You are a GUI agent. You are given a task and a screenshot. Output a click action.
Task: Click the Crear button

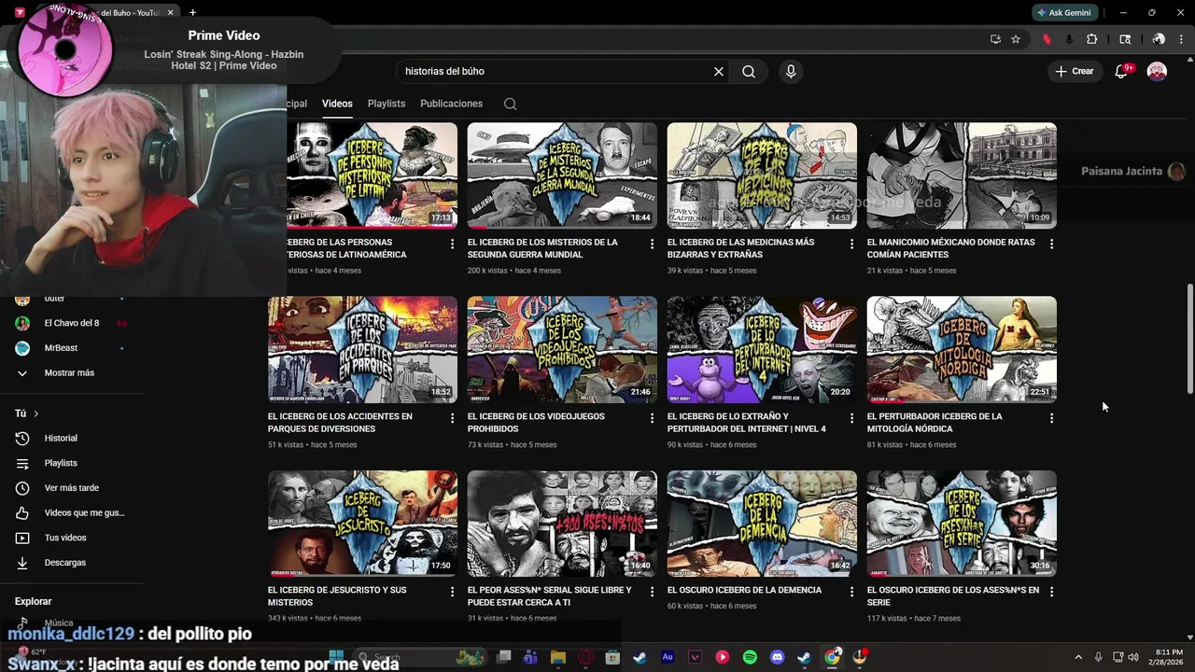point(1074,71)
